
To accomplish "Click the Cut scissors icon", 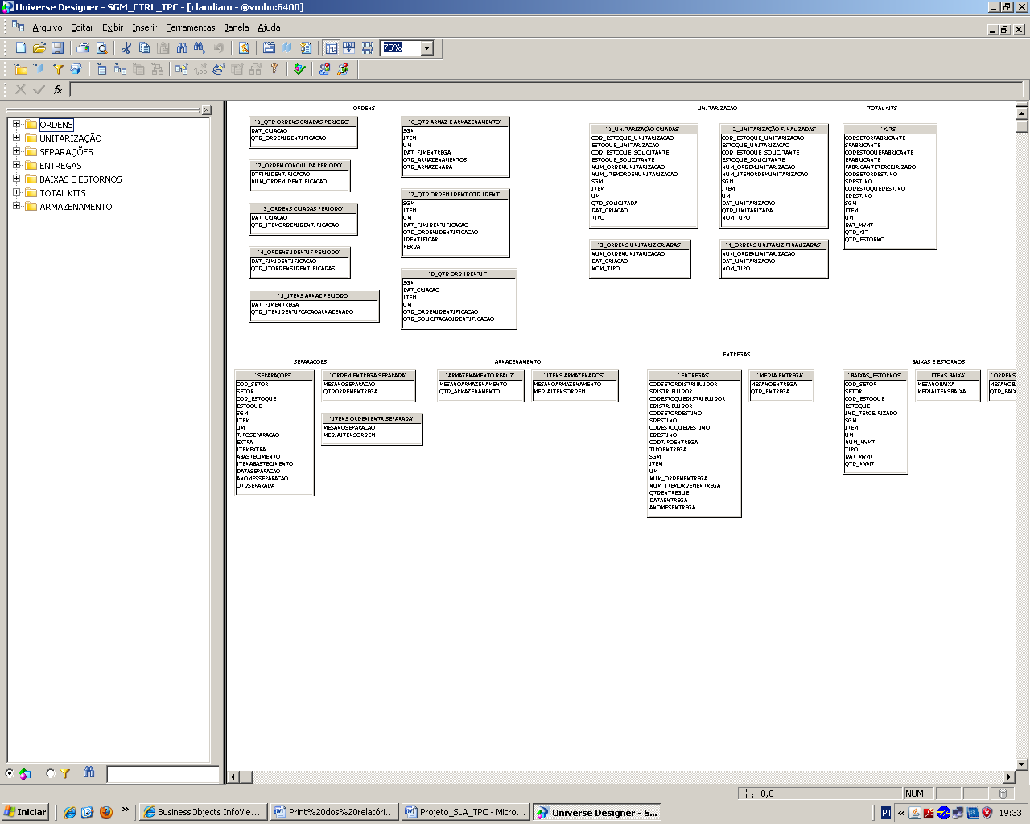I will click(126, 48).
